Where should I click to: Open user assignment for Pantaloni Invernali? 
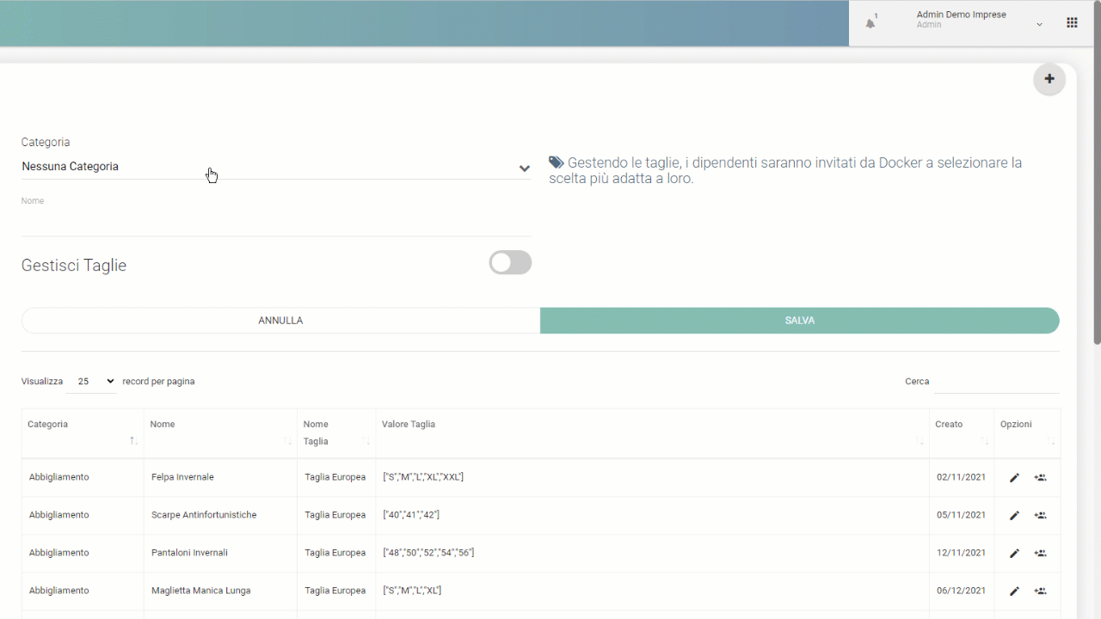point(1040,553)
